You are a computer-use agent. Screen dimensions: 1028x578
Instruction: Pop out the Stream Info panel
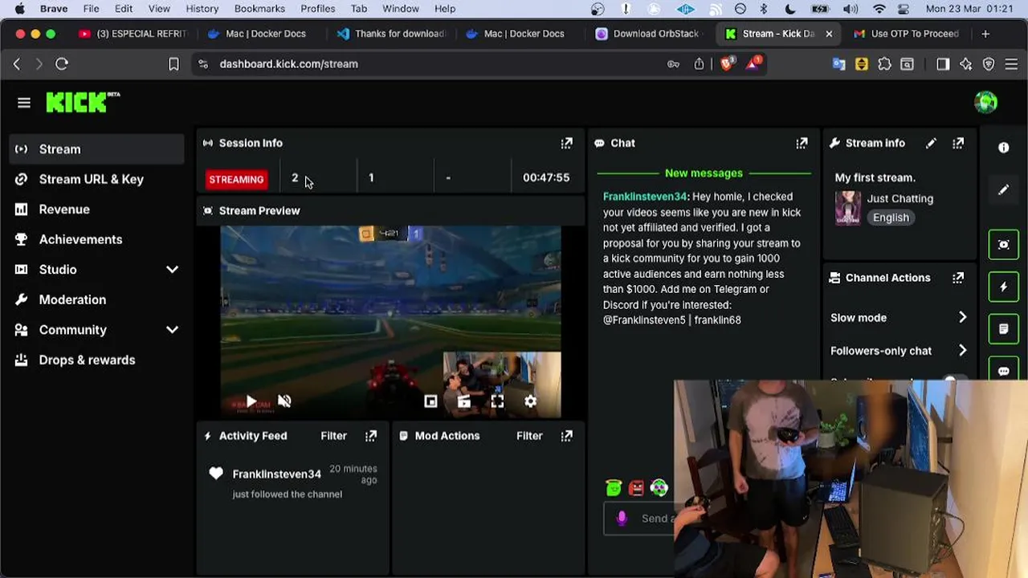coord(958,143)
